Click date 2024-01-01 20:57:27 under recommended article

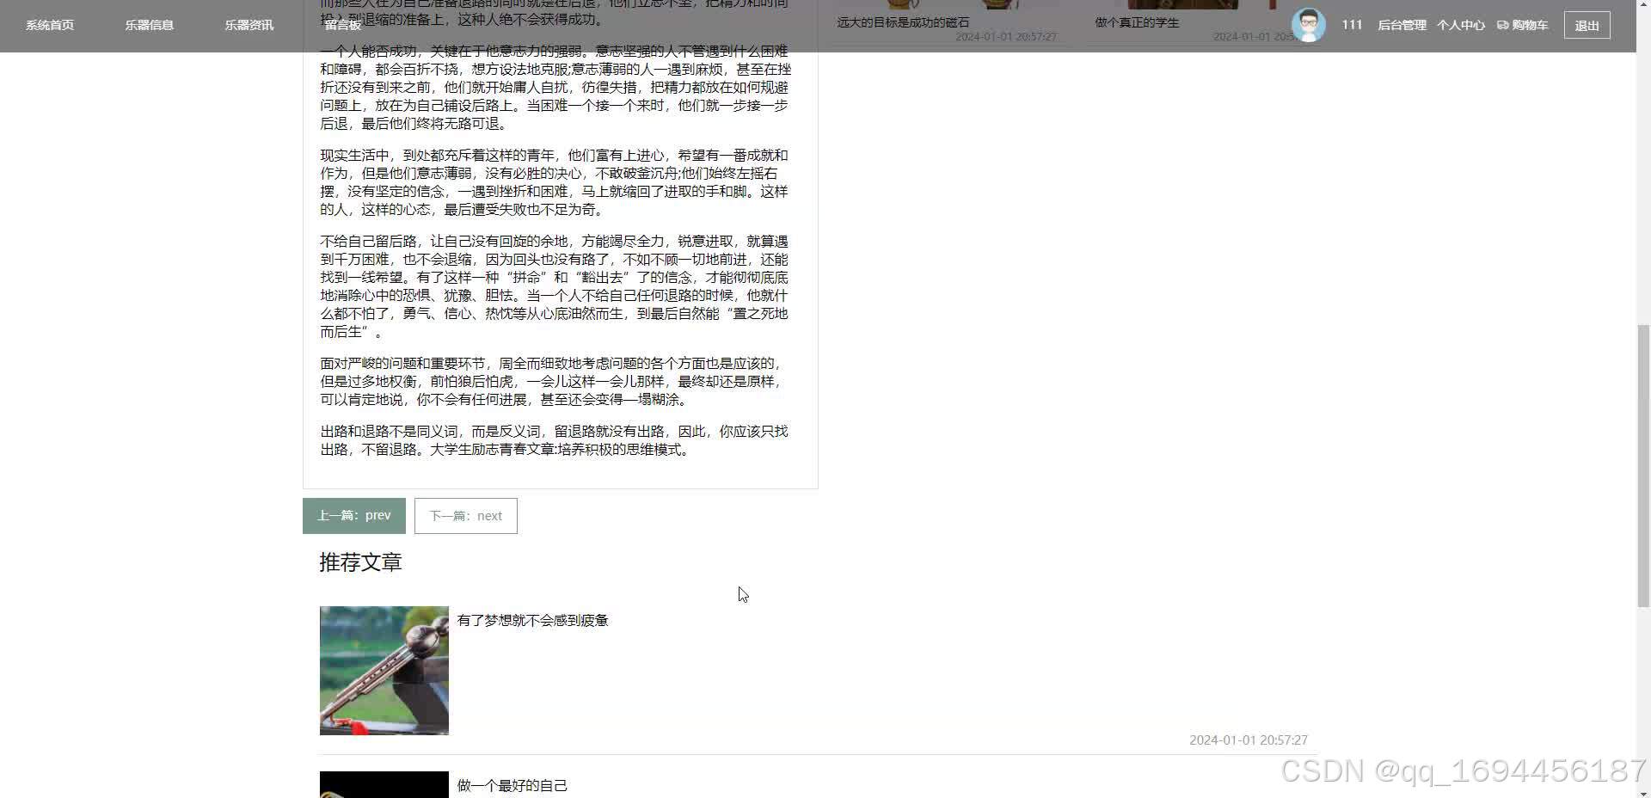click(1249, 740)
